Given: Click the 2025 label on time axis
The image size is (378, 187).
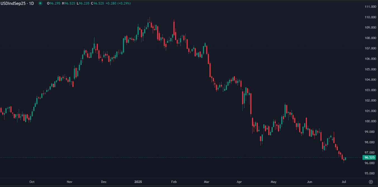Looking at the screenshot, I should (x=138, y=182).
